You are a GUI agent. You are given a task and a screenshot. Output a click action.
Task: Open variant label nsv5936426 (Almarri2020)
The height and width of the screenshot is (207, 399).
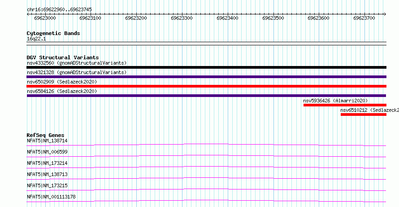[x=335, y=101]
